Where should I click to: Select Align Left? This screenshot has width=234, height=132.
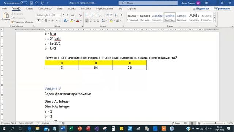coord(87,21)
